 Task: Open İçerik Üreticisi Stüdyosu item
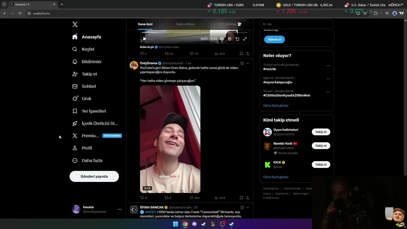pos(95,123)
